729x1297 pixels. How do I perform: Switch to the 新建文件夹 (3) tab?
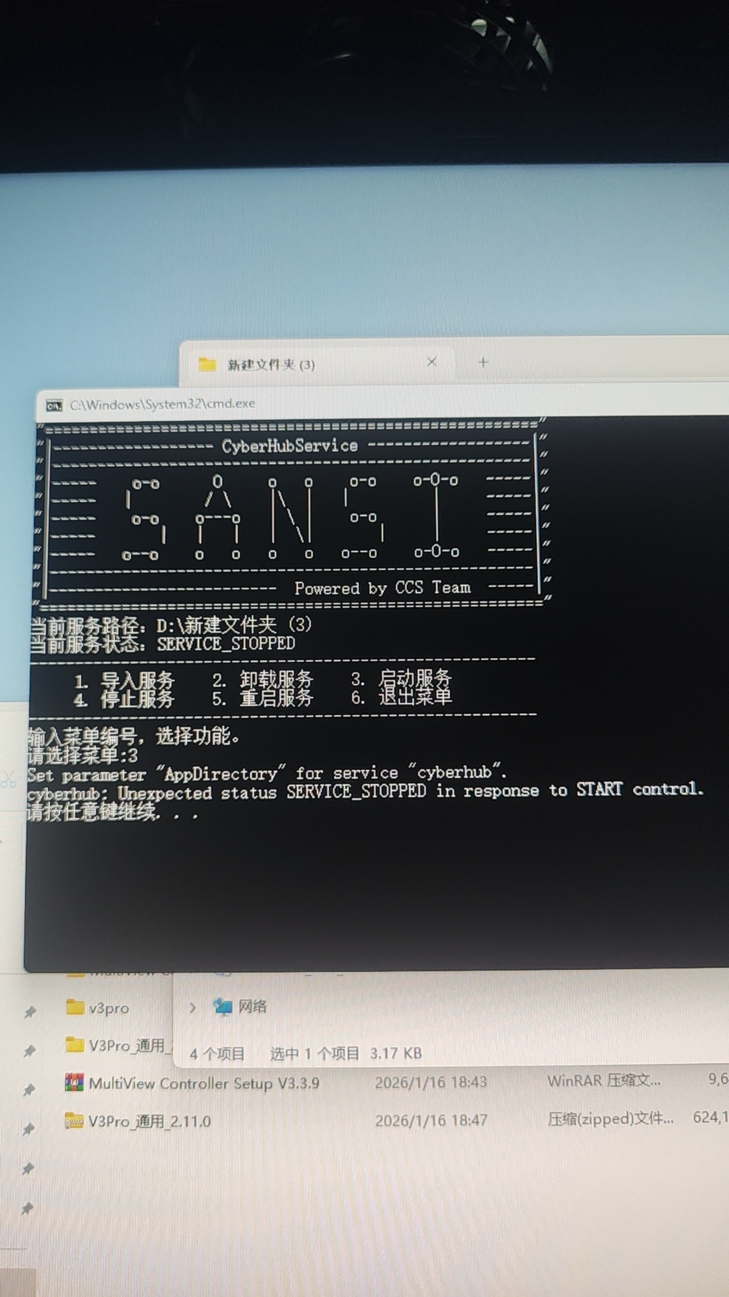pos(271,365)
